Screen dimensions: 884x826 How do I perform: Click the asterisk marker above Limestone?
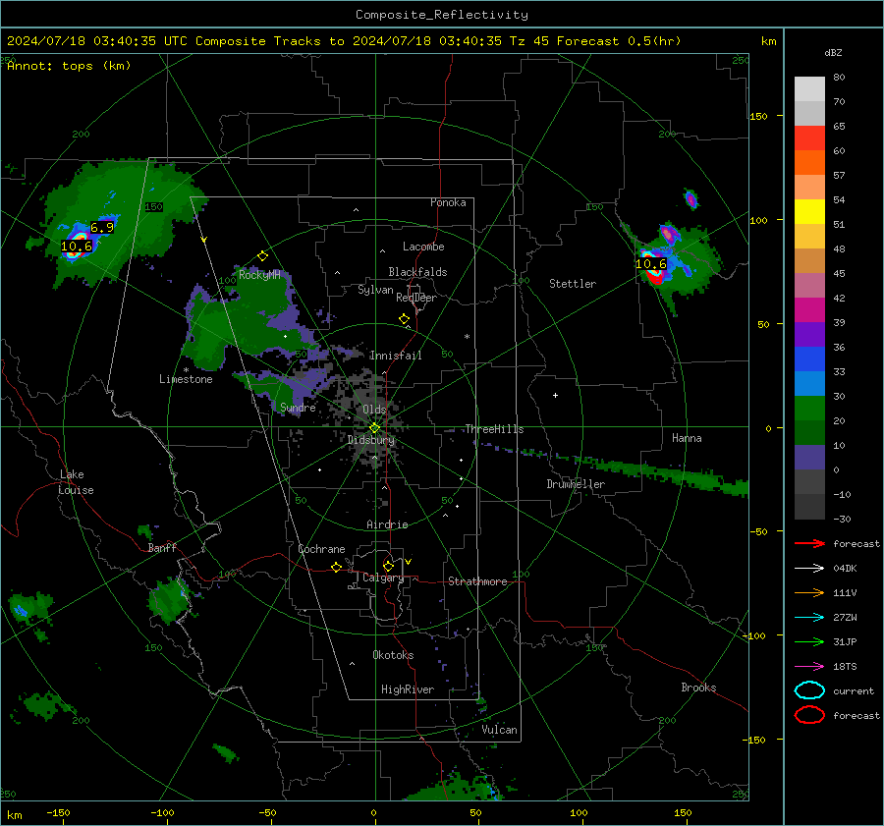pyautogui.click(x=186, y=370)
